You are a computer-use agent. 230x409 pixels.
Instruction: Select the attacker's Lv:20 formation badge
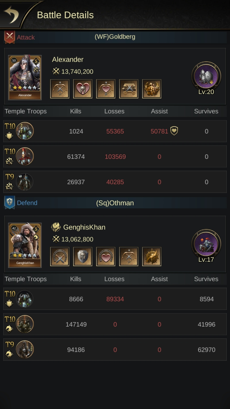pos(206,78)
